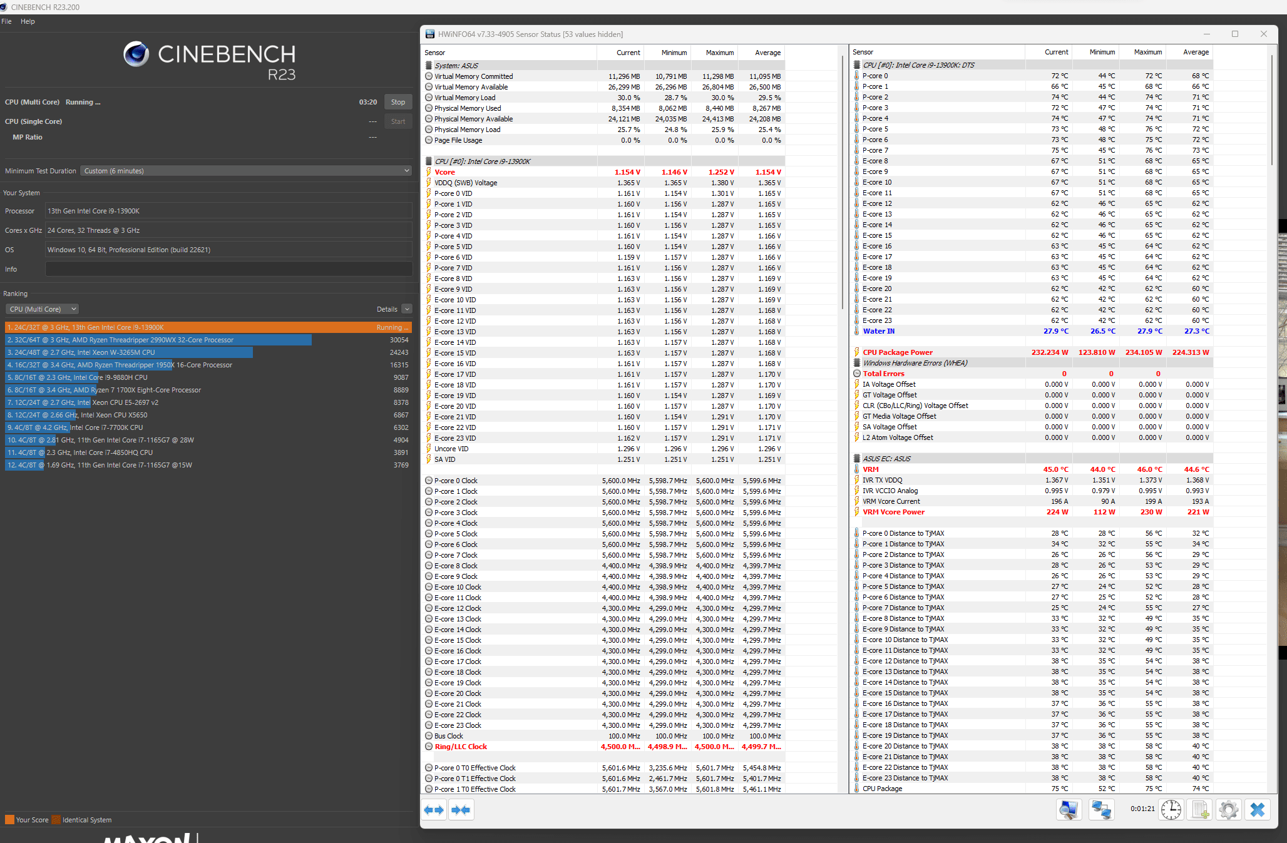Image resolution: width=1287 pixels, height=843 pixels.
Task: Click the Info input field
Action: [x=228, y=269]
